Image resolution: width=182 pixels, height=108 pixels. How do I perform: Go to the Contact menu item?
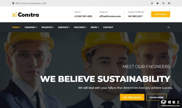coord(108,27)
